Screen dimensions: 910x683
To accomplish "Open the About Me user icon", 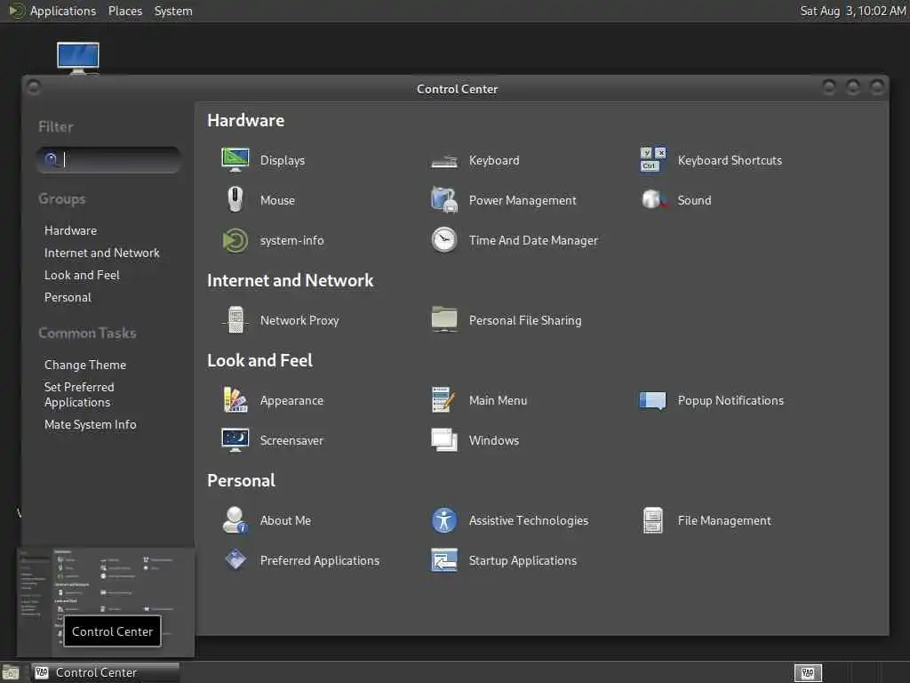I will [x=235, y=519].
